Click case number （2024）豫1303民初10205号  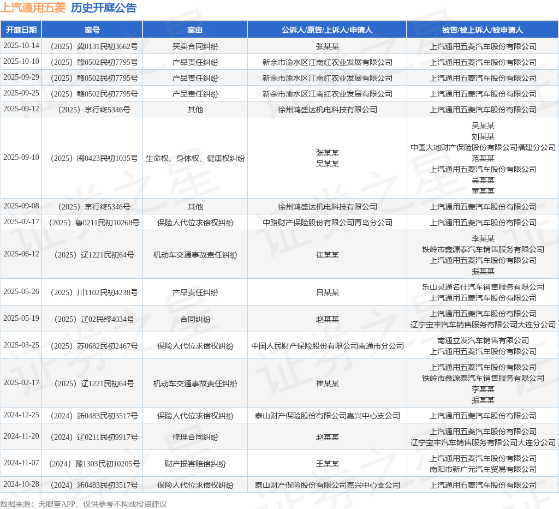[92, 464]
